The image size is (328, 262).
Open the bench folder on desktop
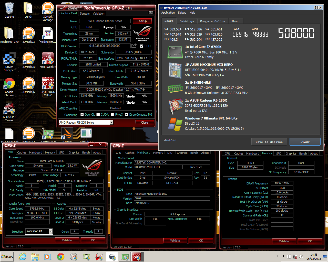coord(28,10)
